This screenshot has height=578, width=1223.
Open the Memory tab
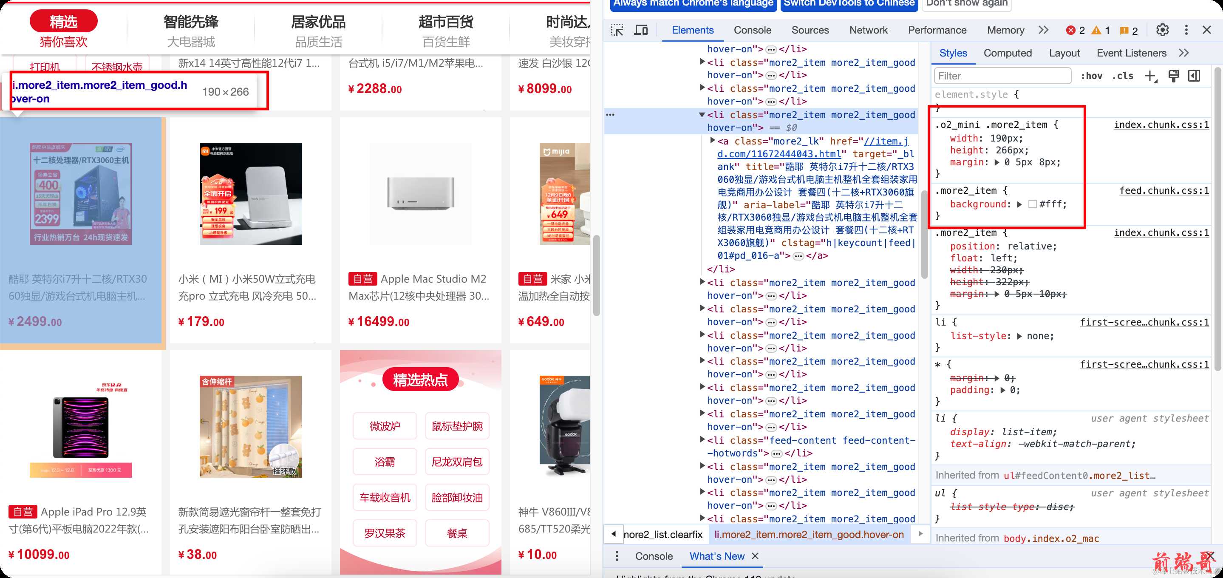coord(1005,31)
